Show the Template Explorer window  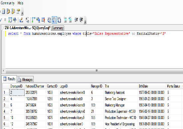(x=13, y=11)
